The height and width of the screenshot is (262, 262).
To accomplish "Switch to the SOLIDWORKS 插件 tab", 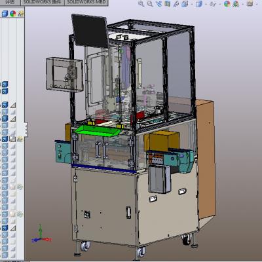I will [x=43, y=2].
